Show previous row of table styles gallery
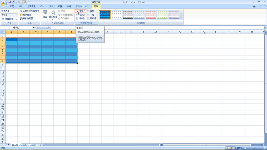This screenshot has width=267, height=150. pyautogui.click(x=181, y=11)
